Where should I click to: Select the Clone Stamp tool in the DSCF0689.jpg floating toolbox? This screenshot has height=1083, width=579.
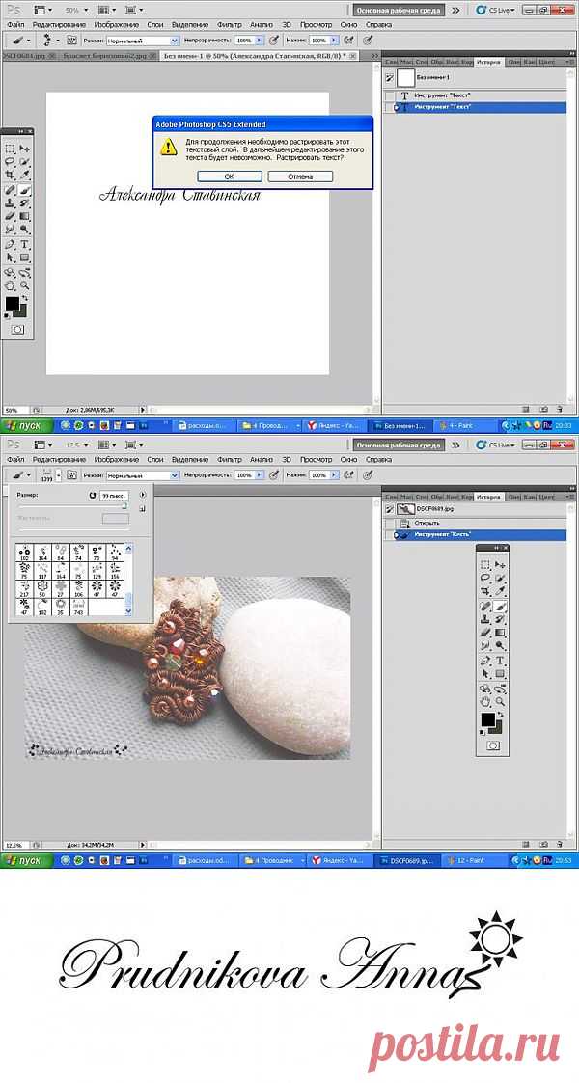[x=485, y=619]
